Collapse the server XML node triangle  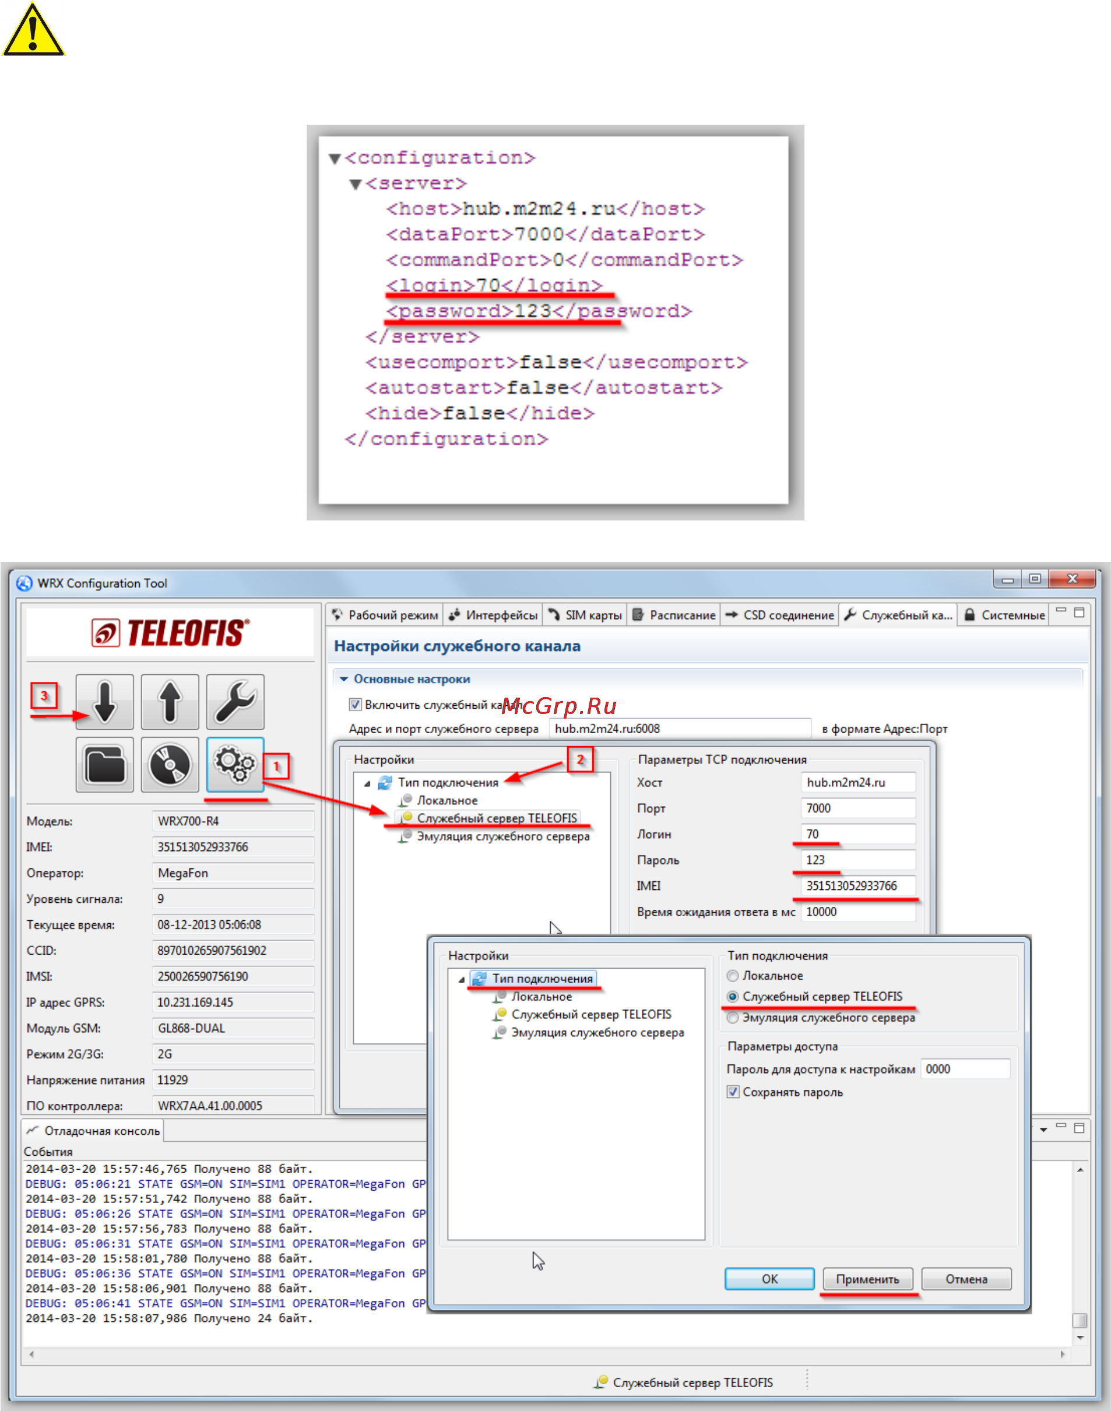click(356, 185)
